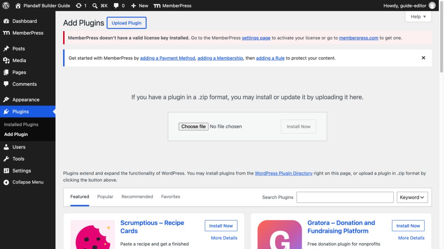Open the WordPress Plugin Directory link
The height and width of the screenshot is (249, 444).
click(x=284, y=173)
